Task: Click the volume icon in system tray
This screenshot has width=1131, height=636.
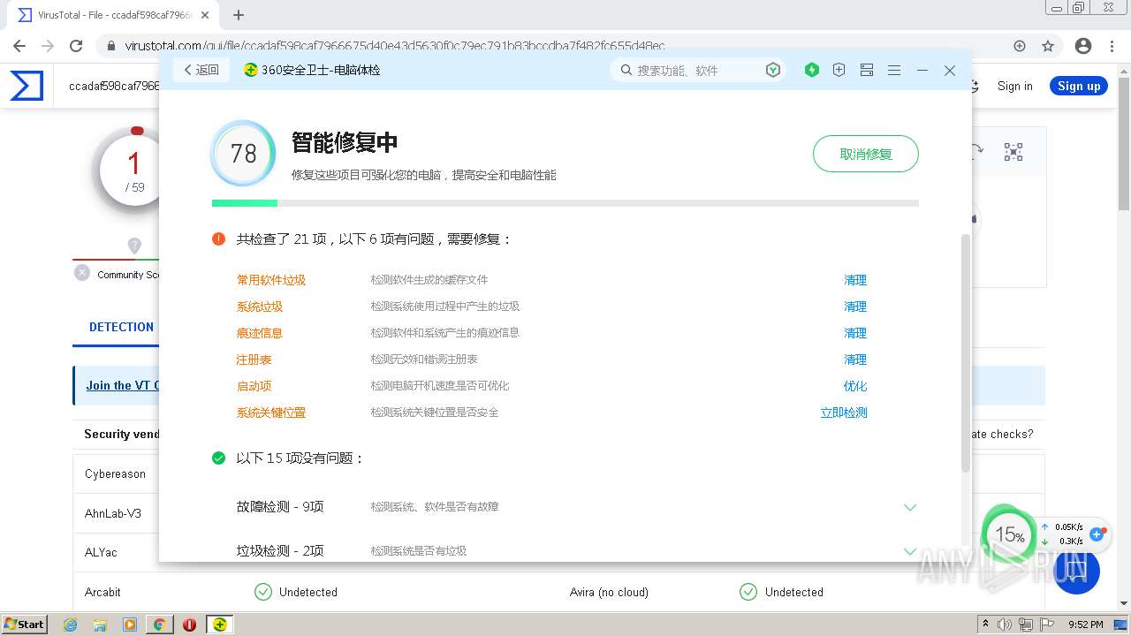Action: pyautogui.click(x=1005, y=625)
